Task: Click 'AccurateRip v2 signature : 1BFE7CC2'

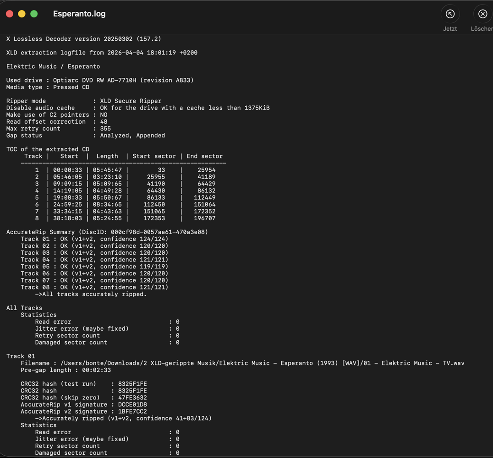Action: pyautogui.click(x=84, y=412)
